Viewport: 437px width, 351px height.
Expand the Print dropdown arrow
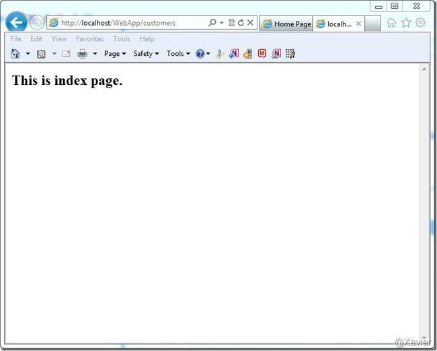click(95, 53)
